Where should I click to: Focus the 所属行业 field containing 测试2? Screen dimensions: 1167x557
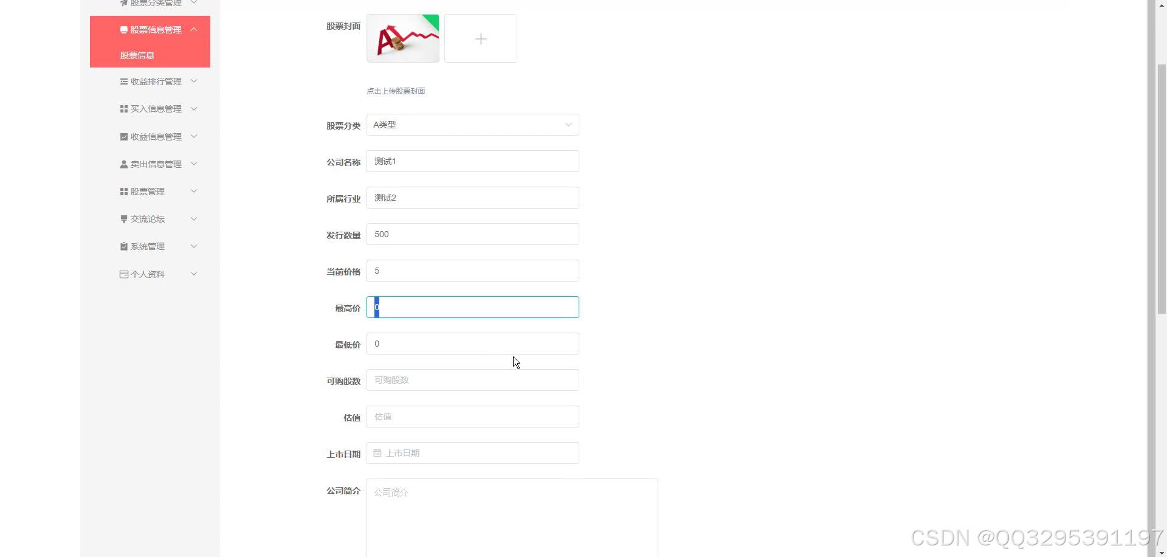pos(472,198)
